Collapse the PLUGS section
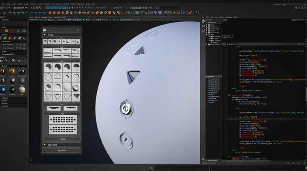Viewport: 307px width, 171px height. (44, 35)
